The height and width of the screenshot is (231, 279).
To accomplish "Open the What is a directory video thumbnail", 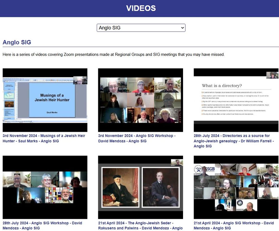I will point(236,100).
